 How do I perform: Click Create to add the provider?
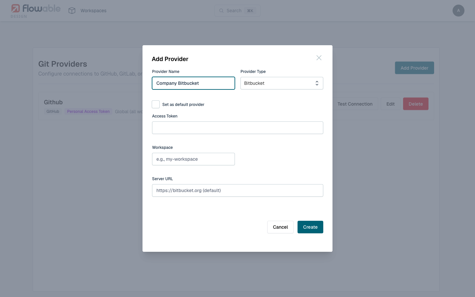(310, 227)
